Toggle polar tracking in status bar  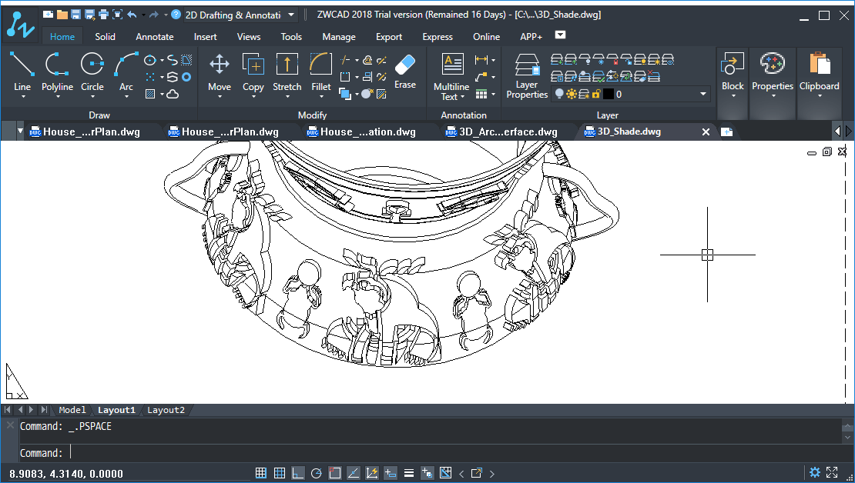click(316, 473)
